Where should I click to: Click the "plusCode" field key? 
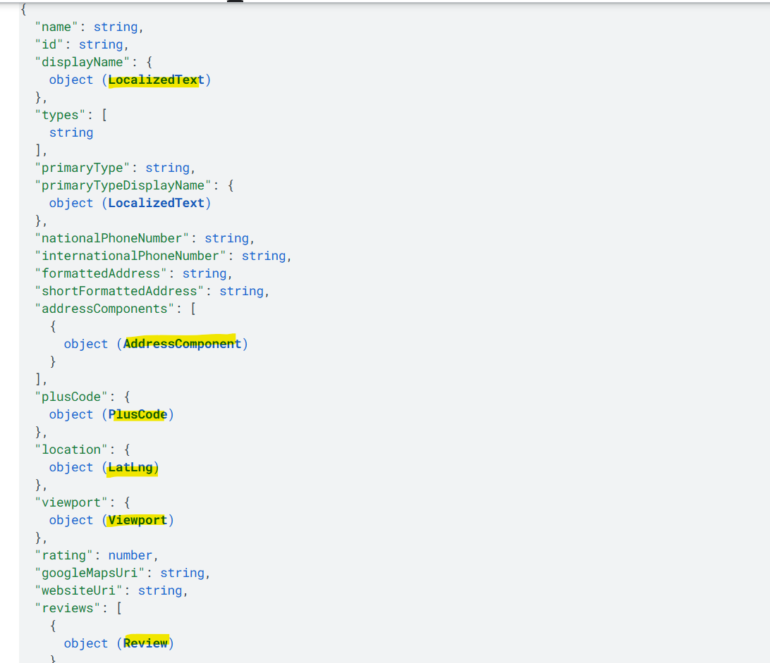coord(71,397)
